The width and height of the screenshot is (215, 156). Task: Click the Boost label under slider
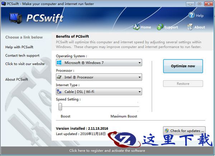pos(66,116)
